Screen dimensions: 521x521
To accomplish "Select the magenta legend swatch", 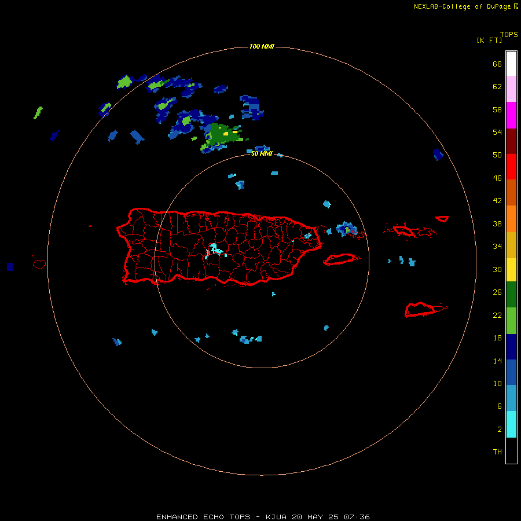I will tap(511, 115).
